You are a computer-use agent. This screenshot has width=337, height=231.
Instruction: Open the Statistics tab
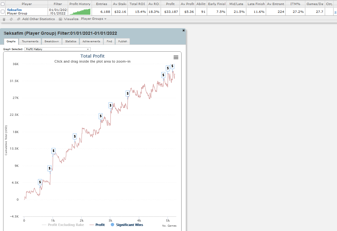(71, 41)
